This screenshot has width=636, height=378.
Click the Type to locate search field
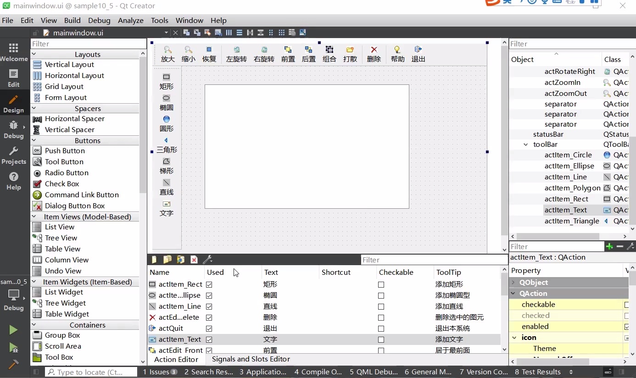click(91, 372)
